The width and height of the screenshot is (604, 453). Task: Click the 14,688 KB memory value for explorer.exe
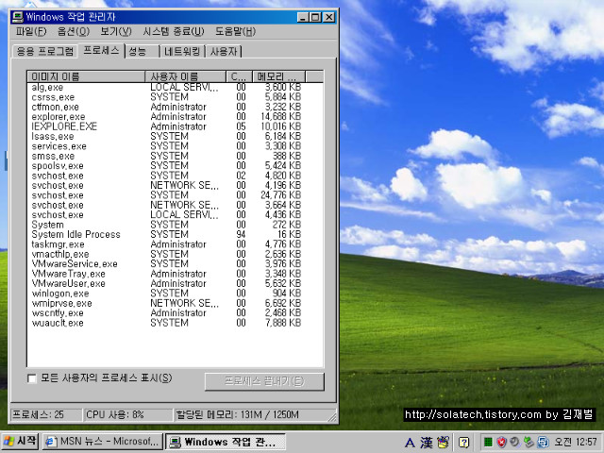coord(281,117)
